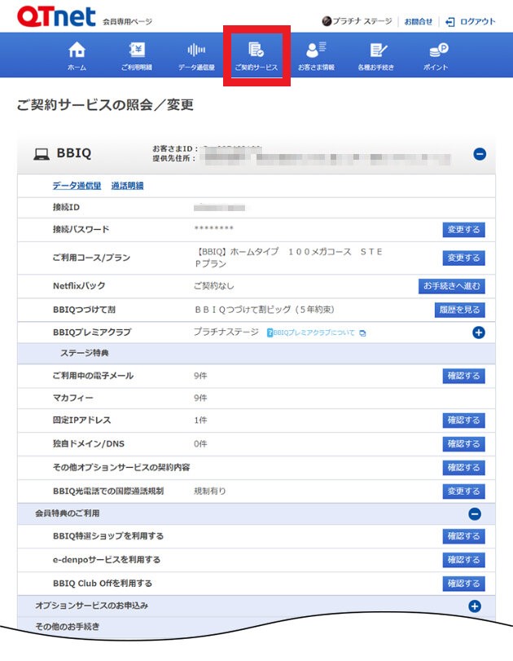Image resolution: width=513 pixels, height=661 pixels.
Task: Collapse the 会員特典のご利用 section
Action: point(475,513)
